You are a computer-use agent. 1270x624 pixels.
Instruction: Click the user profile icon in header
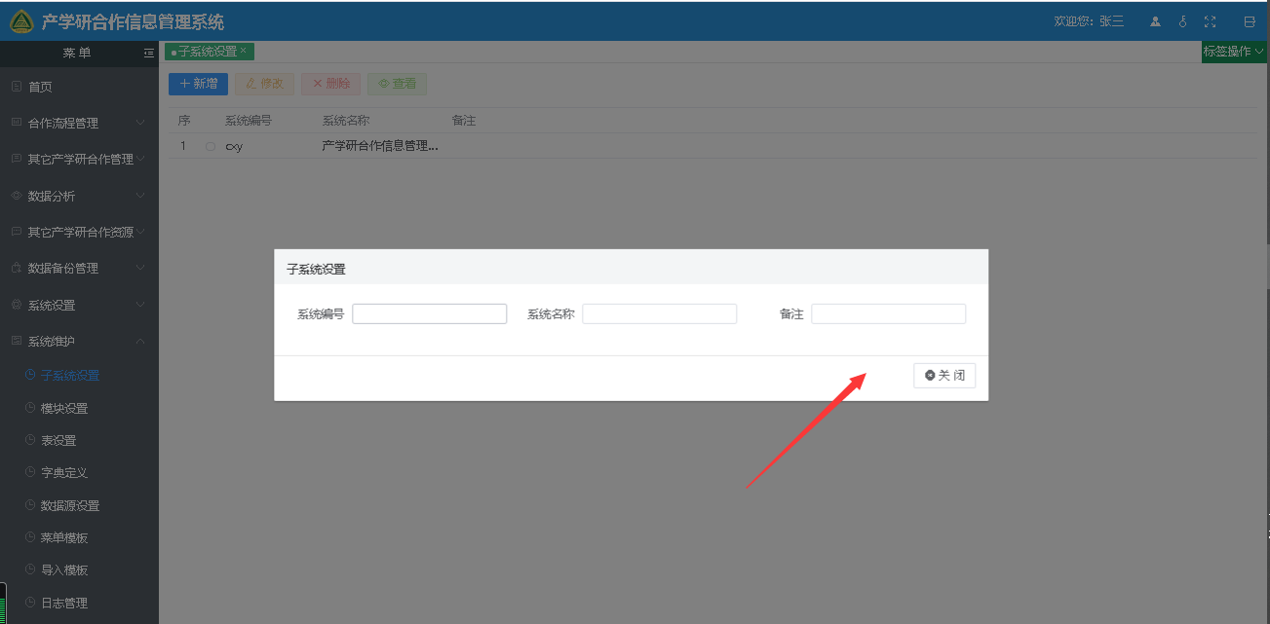click(x=1155, y=21)
